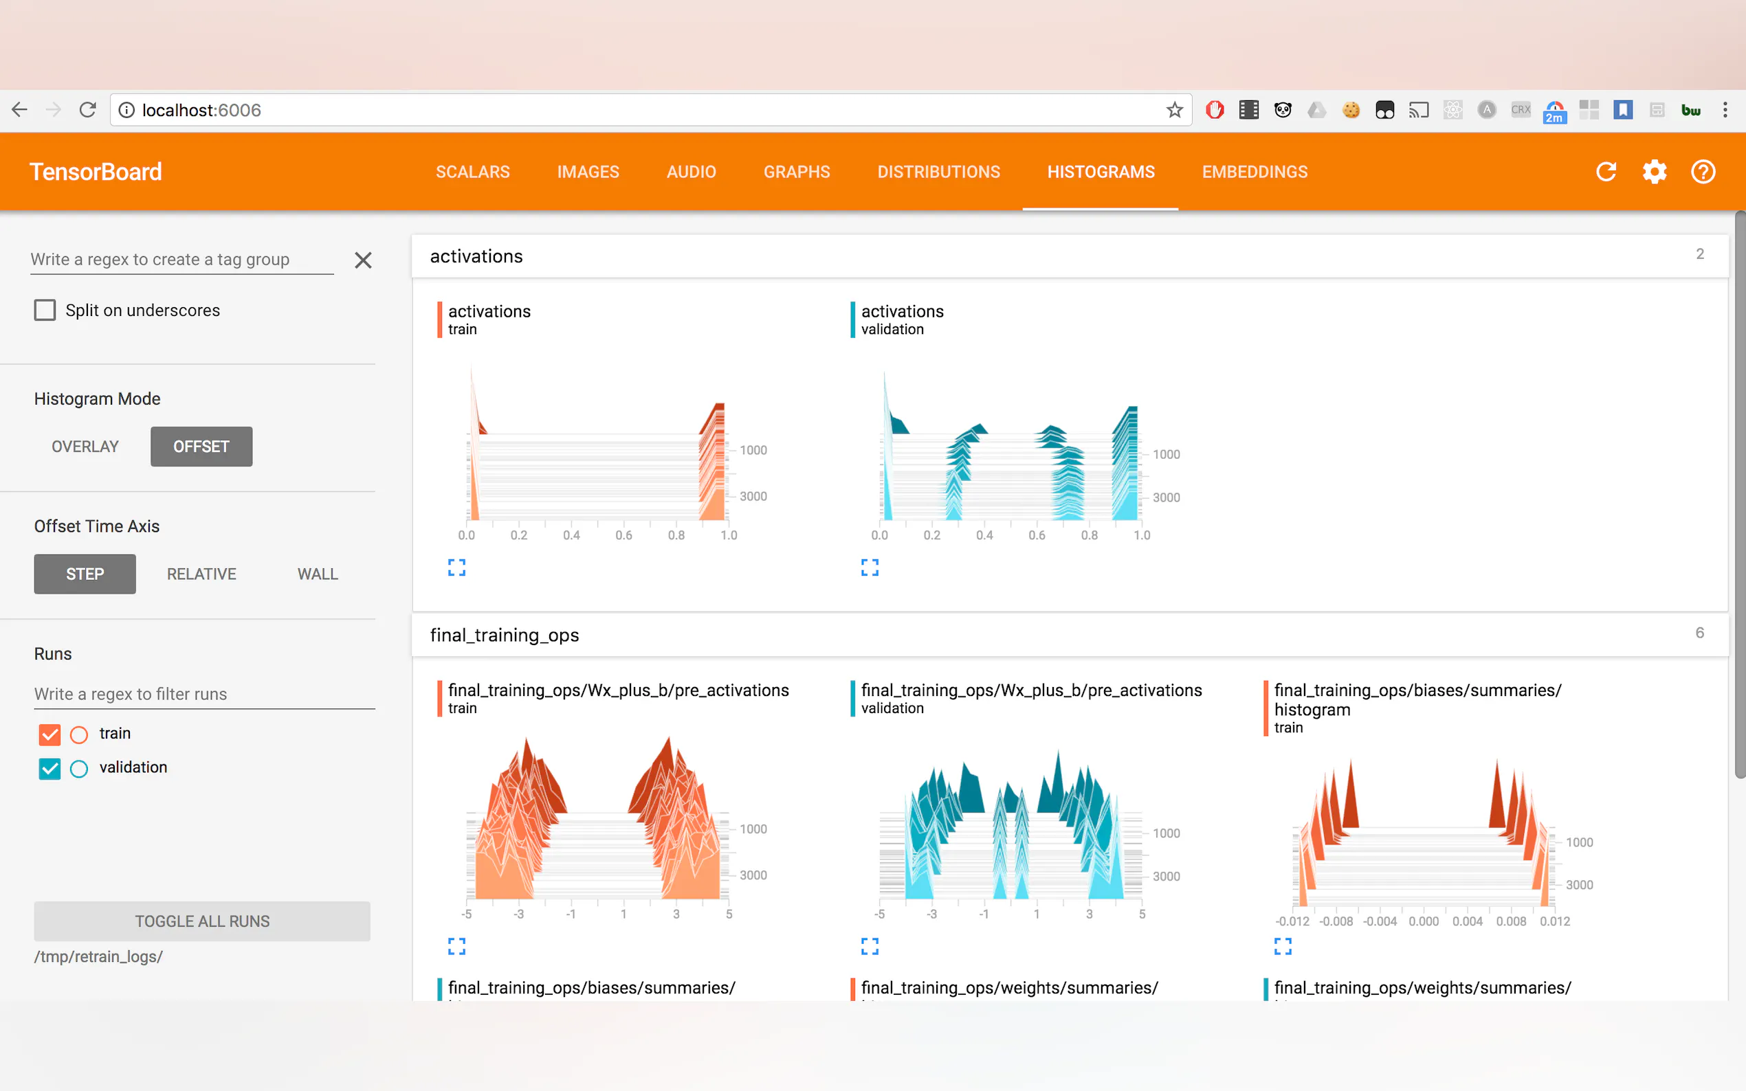Switch to the SCALARS tab
Viewport: 1746px width, 1091px height.
click(x=473, y=172)
